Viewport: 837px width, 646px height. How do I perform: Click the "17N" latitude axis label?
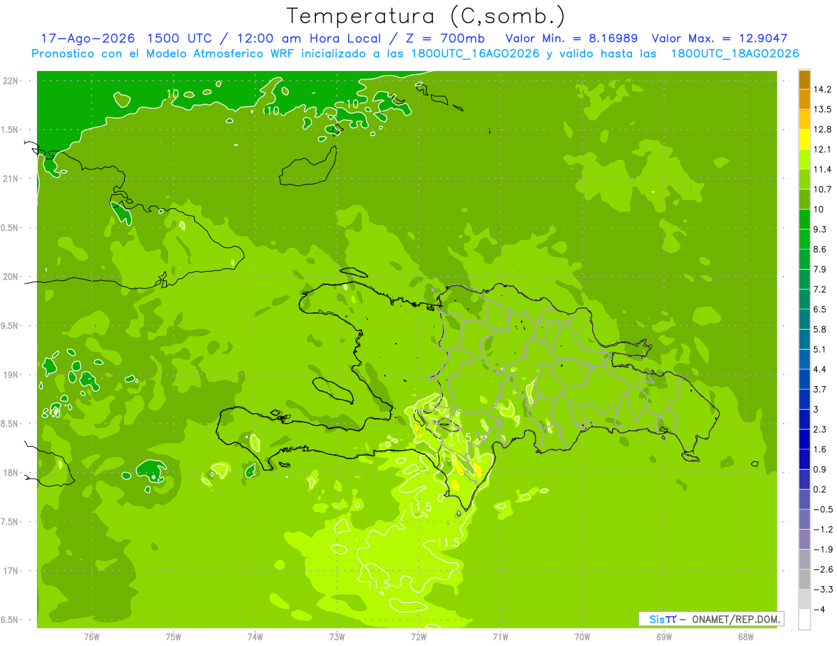click(10, 571)
